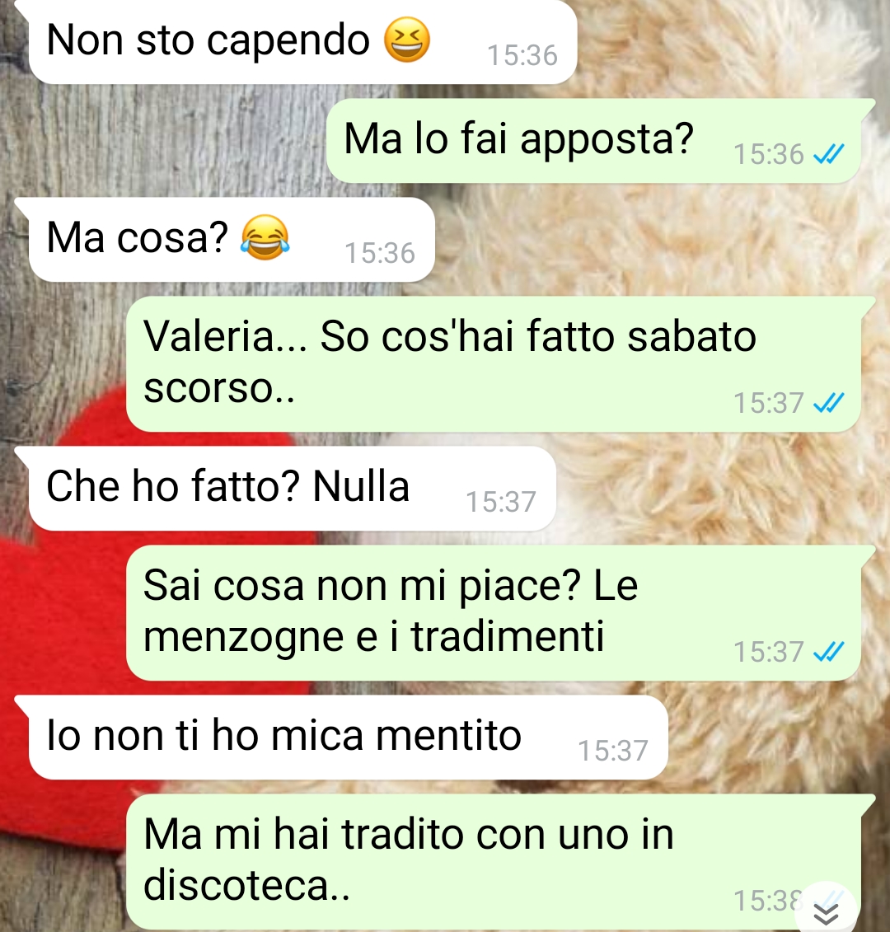Screen dimensions: 890x932
Task: Select the 'Che ho fatto? Nulla' message
Action: click(x=293, y=488)
